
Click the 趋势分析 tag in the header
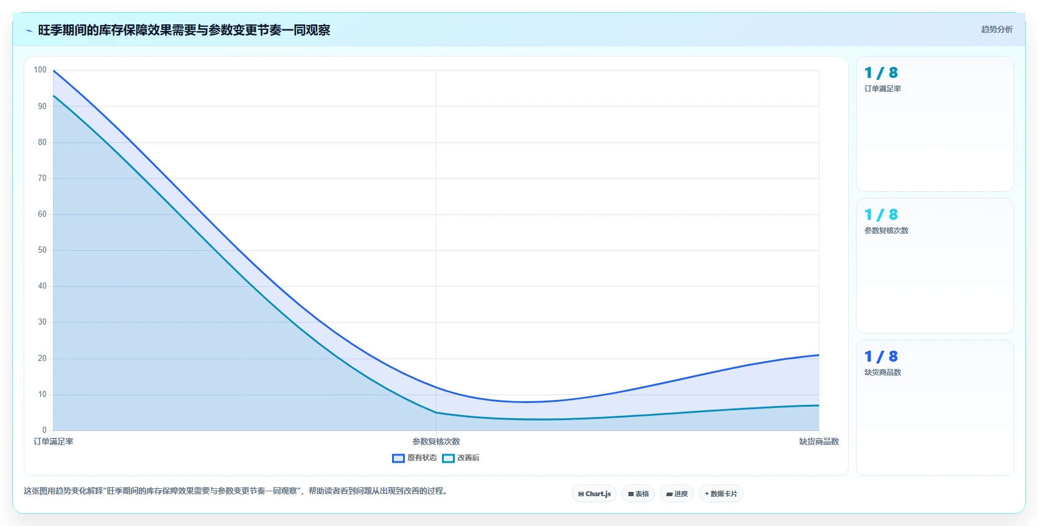pyautogui.click(x=997, y=29)
